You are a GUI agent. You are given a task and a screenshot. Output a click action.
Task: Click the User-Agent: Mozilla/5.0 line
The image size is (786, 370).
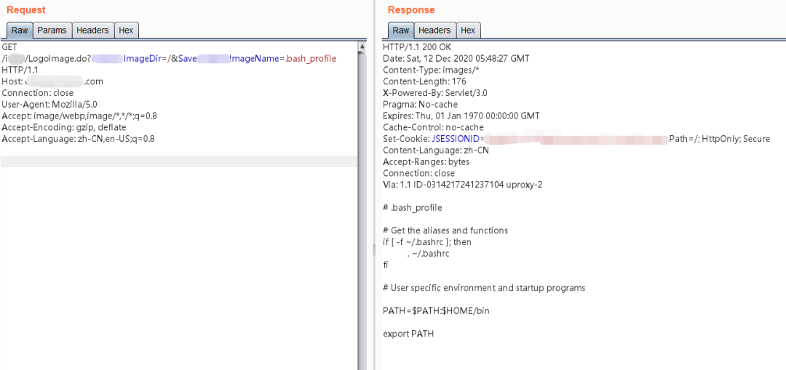pos(51,105)
